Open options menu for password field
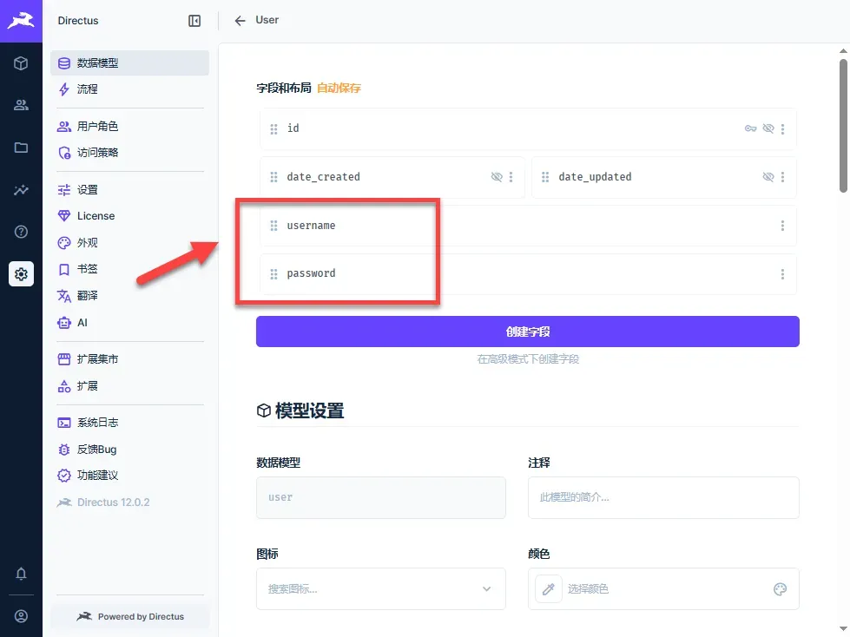Screen dimensions: 850x637 tap(782, 274)
